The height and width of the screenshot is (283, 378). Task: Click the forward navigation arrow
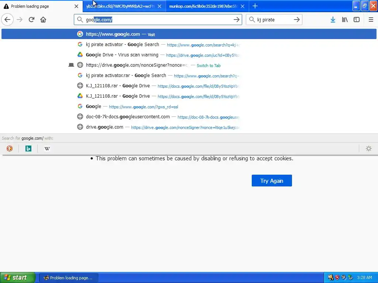[20, 20]
